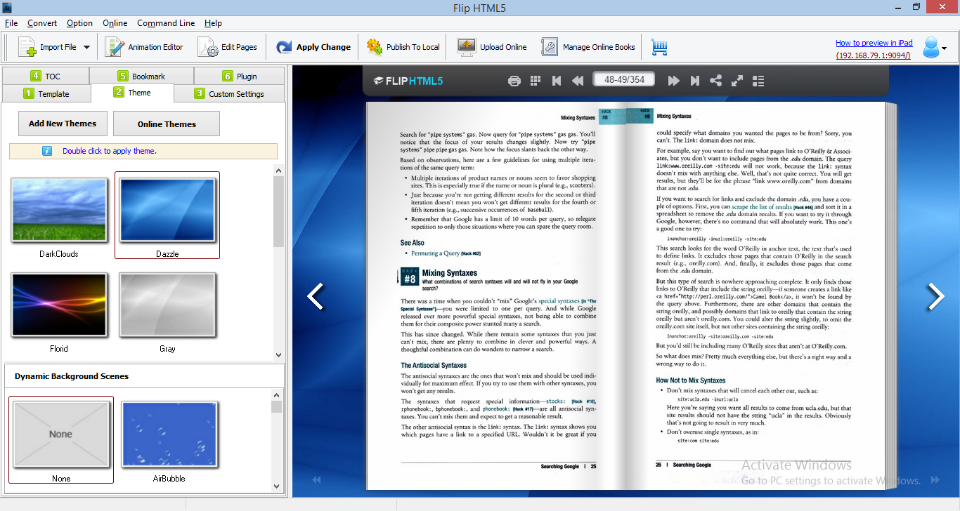Select the Florid theme thumbnail

pyautogui.click(x=59, y=305)
